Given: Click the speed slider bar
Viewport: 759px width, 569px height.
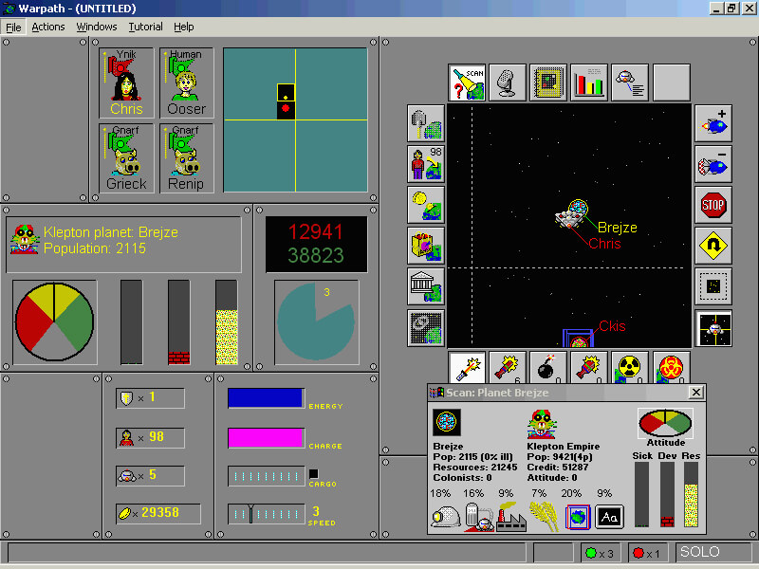Looking at the screenshot, I should pyautogui.click(x=267, y=513).
